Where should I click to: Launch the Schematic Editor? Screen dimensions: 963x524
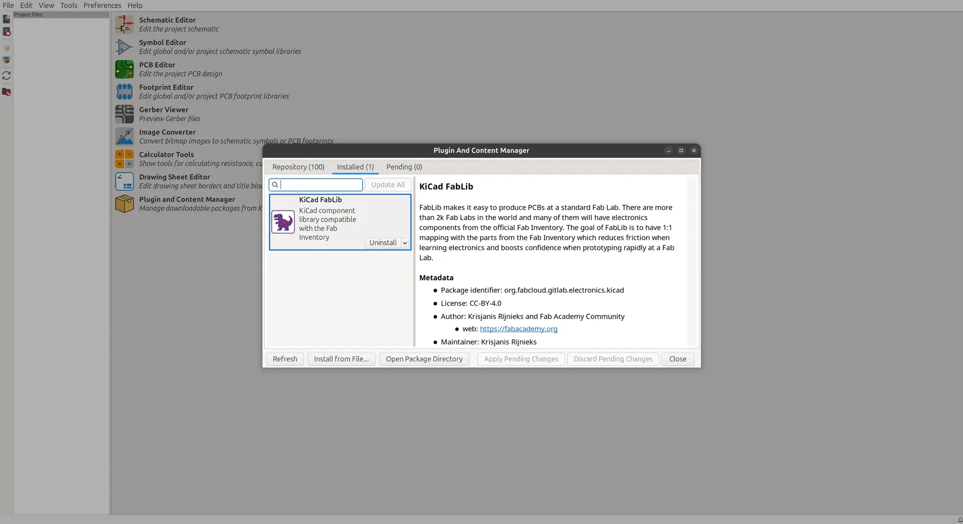coord(124,25)
